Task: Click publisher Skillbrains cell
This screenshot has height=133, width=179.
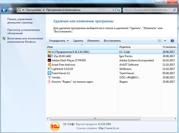Action: coord(125,69)
